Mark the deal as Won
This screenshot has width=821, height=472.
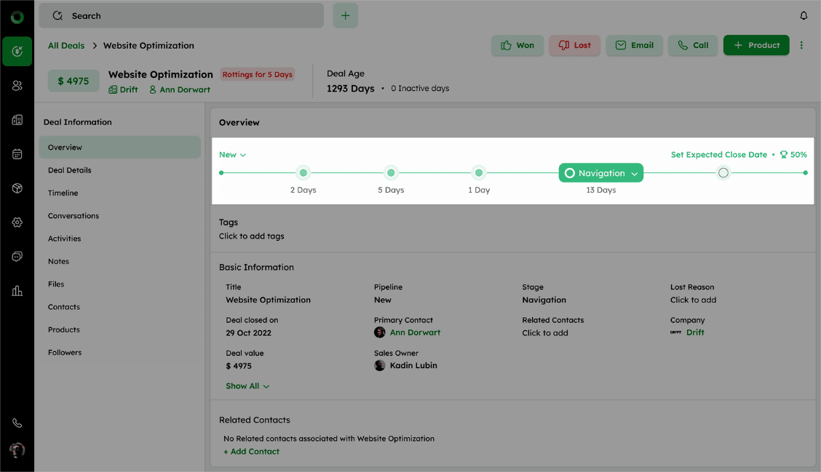[x=517, y=45]
